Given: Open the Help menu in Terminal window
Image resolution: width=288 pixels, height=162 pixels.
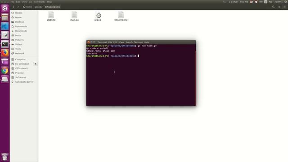Looking at the screenshot, I should (x=147, y=42).
